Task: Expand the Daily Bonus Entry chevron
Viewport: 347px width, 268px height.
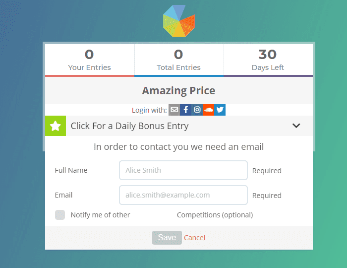Action: tap(296, 126)
